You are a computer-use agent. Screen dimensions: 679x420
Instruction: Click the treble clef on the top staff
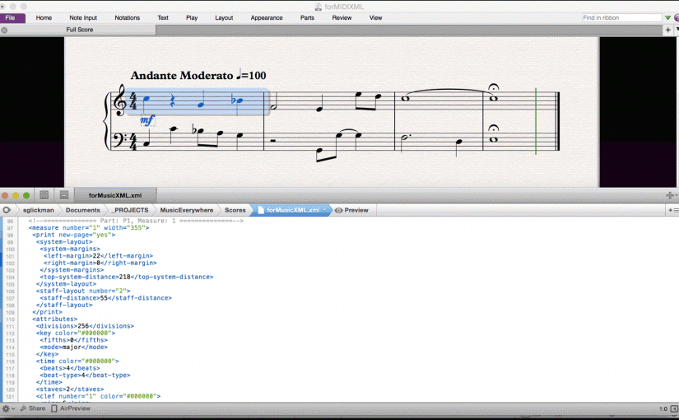[x=119, y=100]
